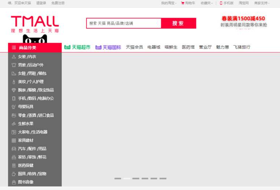The image size is (280, 190).
Task: Open the 魅力惠 nav tab
Action: coord(222,47)
